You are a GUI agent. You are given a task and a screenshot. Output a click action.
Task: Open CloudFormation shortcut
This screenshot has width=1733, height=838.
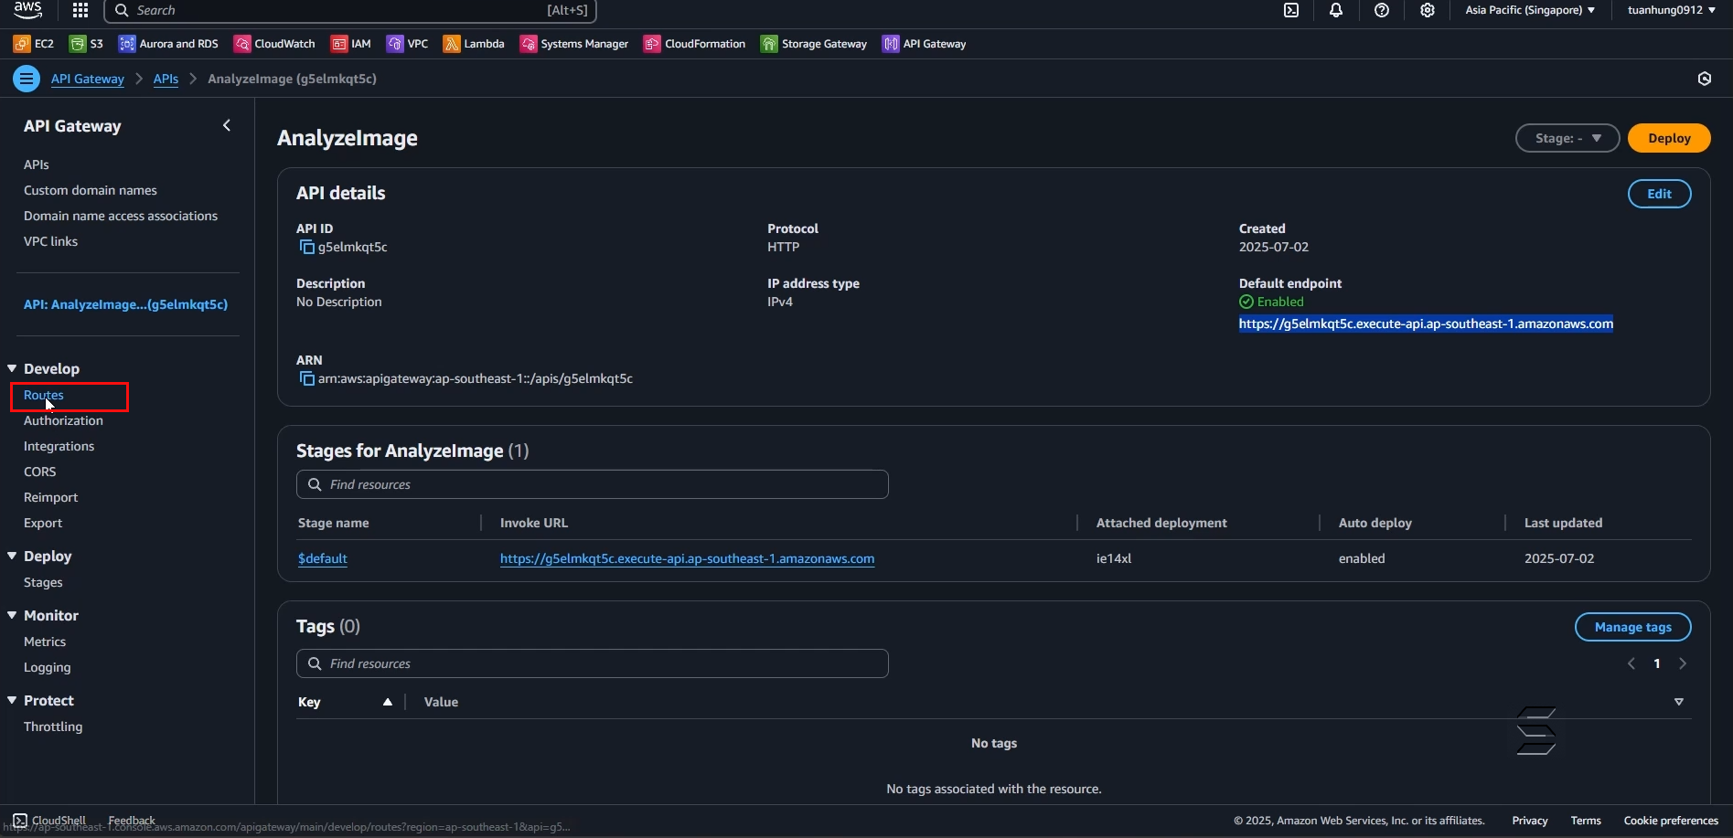point(695,44)
